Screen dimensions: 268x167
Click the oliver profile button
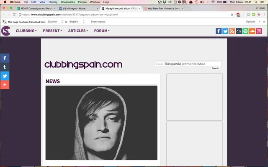(260, 8)
